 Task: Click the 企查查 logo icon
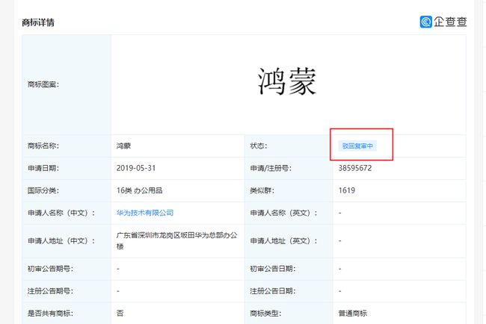(426, 22)
